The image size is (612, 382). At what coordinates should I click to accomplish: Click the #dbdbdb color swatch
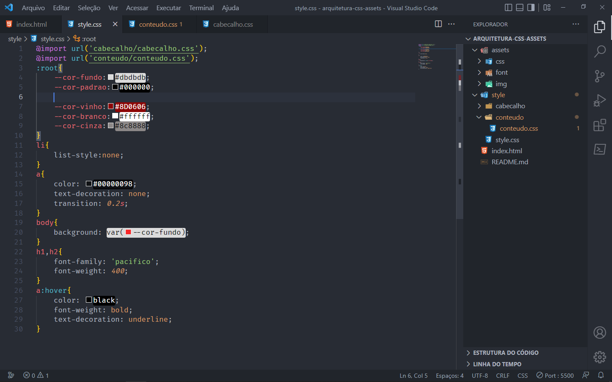(111, 77)
